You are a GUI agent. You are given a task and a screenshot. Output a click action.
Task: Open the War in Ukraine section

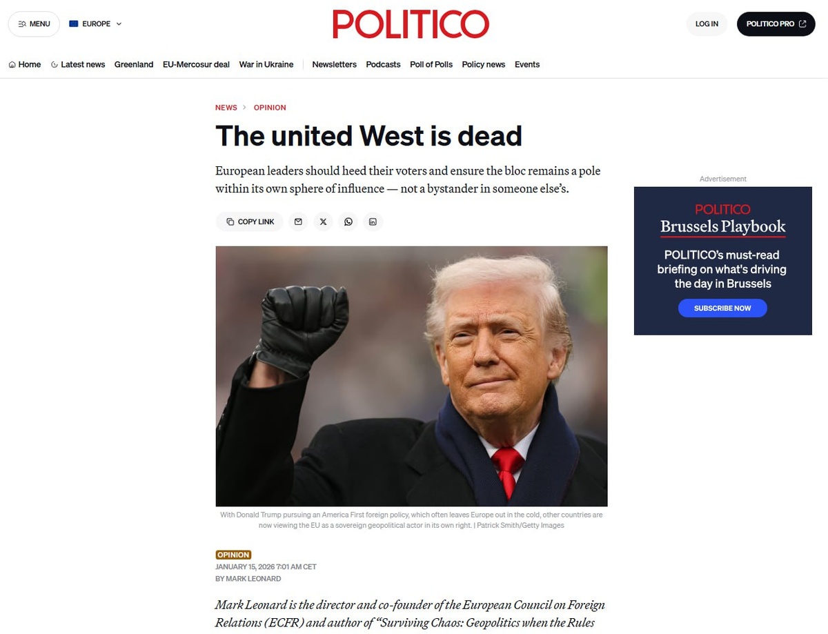[x=266, y=64]
